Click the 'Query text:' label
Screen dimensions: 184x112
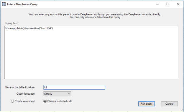[11, 23]
